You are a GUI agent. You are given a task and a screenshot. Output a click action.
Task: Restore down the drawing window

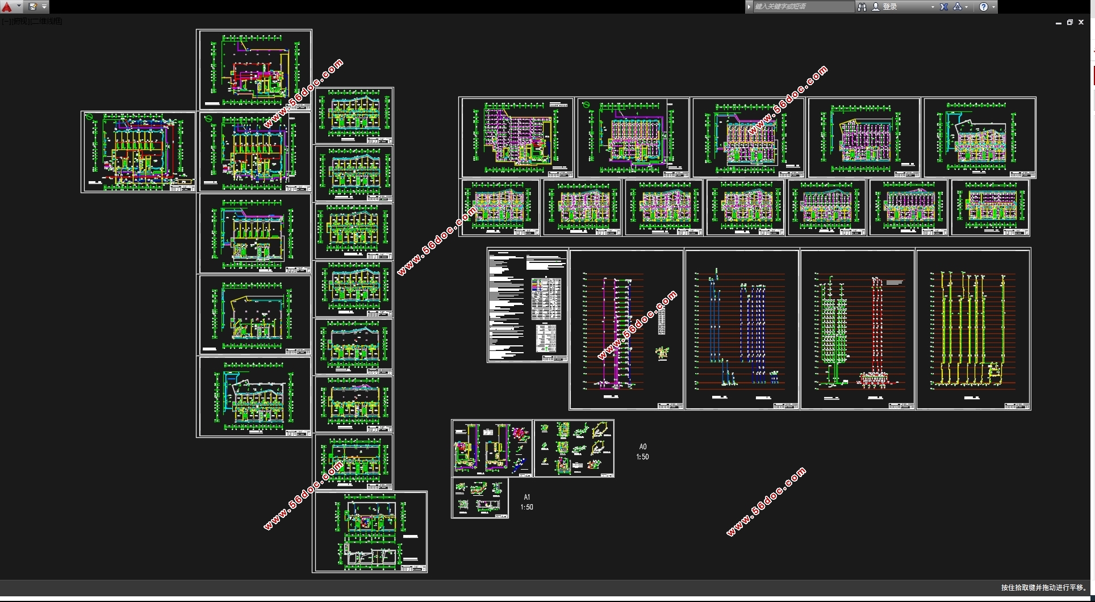coord(1069,23)
